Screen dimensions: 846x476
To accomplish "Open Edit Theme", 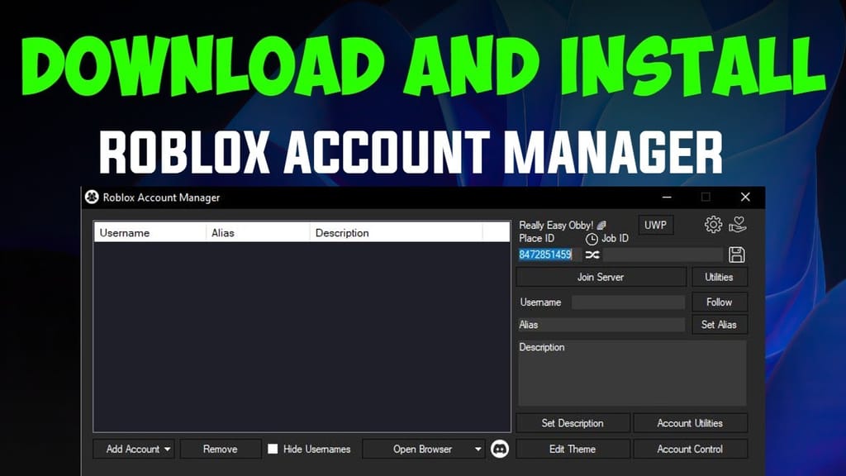I will point(573,449).
